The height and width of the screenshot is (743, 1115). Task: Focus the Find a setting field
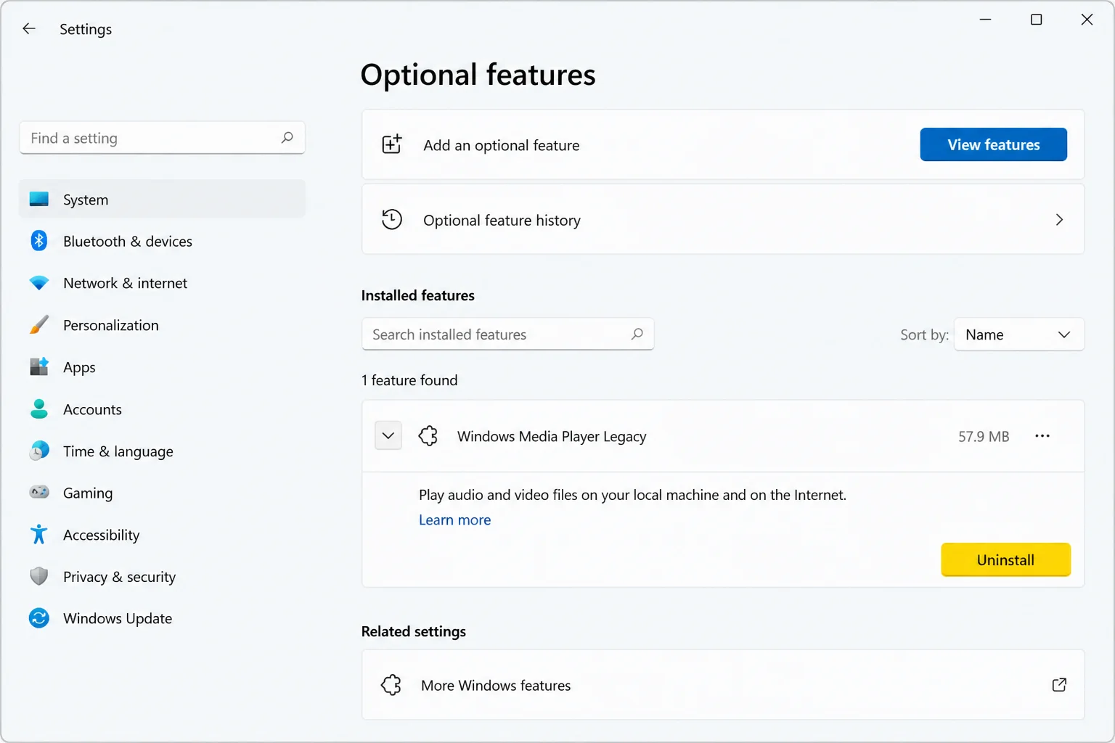pos(162,138)
